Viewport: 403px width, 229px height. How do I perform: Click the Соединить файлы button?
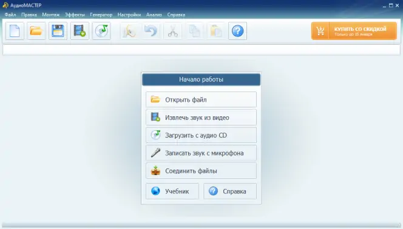coord(201,171)
